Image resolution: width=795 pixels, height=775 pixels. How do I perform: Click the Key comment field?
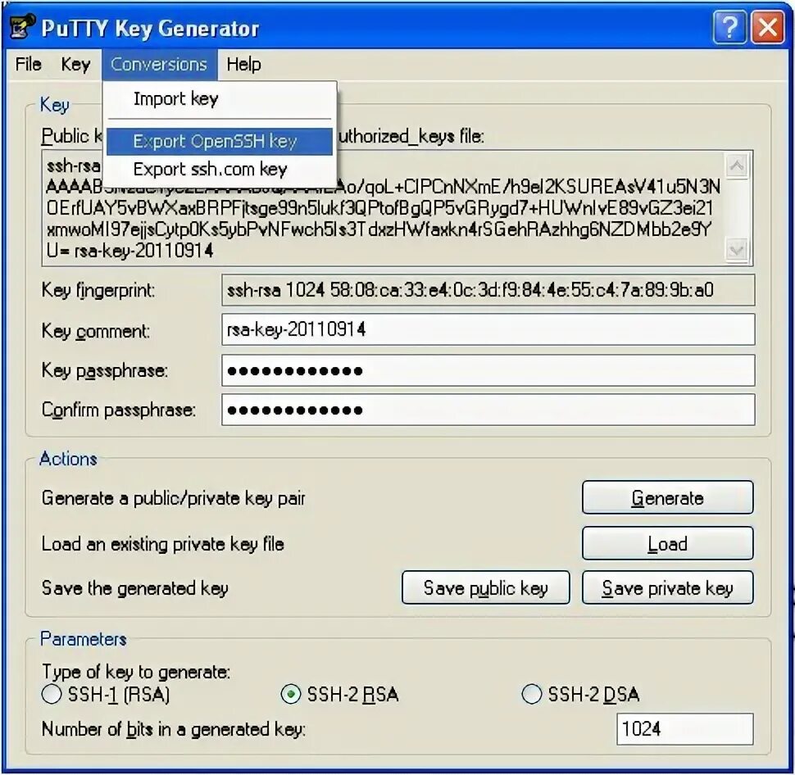(488, 329)
